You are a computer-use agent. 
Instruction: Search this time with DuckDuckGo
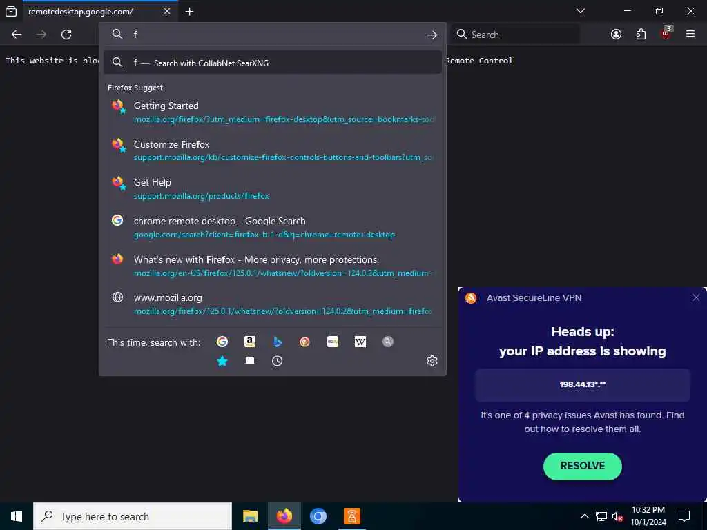click(x=304, y=342)
